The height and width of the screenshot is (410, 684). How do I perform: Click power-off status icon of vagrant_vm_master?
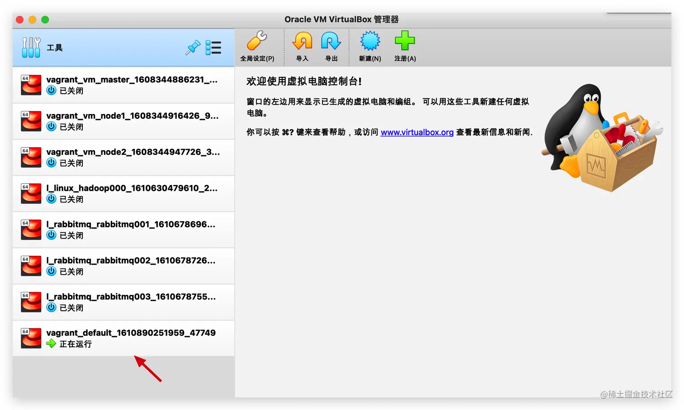pos(52,90)
